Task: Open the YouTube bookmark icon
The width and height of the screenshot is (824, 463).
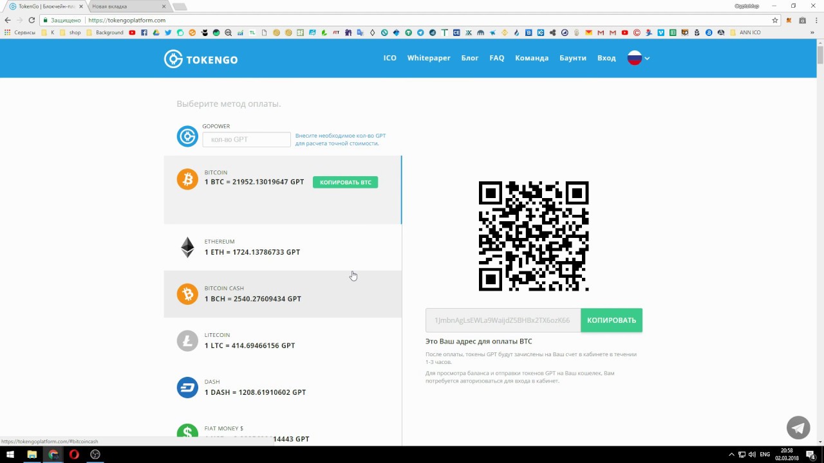Action: (x=132, y=32)
